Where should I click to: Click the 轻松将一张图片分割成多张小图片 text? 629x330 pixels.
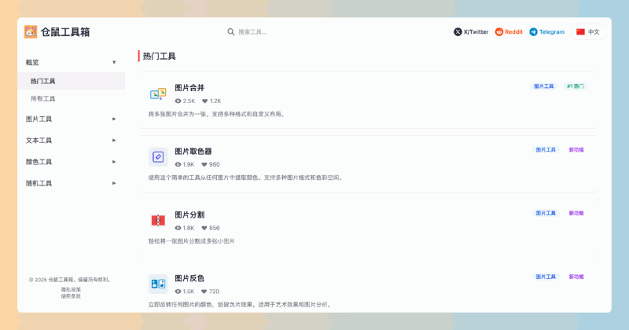coord(191,241)
